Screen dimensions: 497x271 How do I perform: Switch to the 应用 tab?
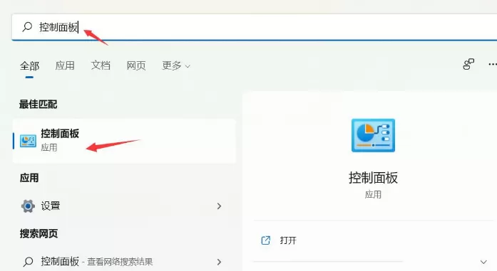(x=65, y=65)
